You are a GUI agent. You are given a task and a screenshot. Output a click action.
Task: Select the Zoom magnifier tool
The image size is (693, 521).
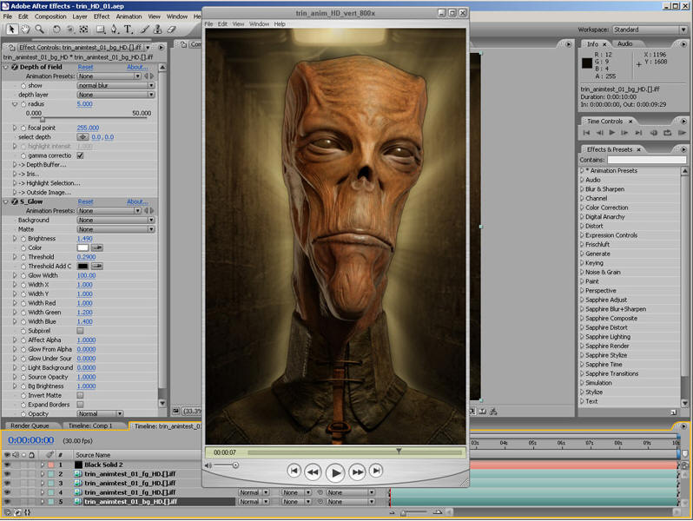click(40, 30)
